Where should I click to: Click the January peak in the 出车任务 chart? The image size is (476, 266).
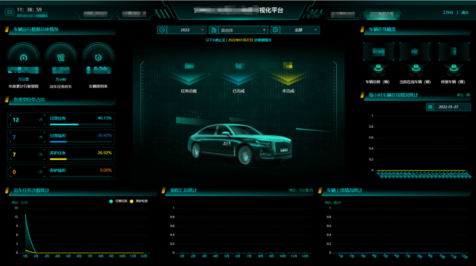tap(26, 215)
